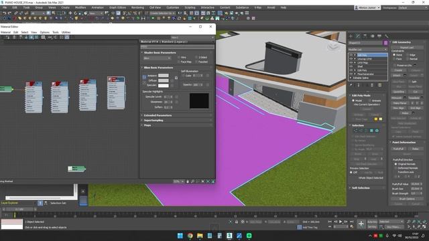This screenshot has width=429, height=241.
Task: Click the Tessellate button
Action: coord(414,98)
